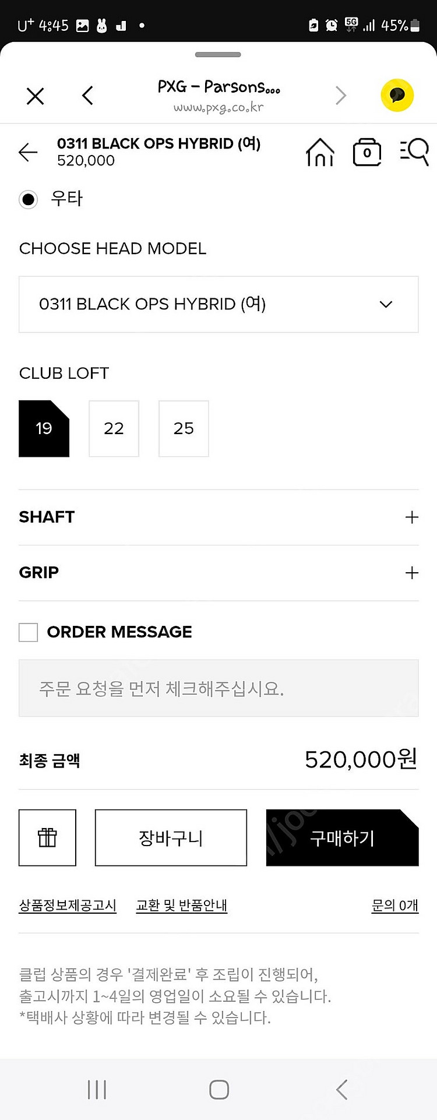Tap the yellow KakaoTalk chat icon
Image resolution: width=437 pixels, height=1120 pixels.
coord(397,95)
